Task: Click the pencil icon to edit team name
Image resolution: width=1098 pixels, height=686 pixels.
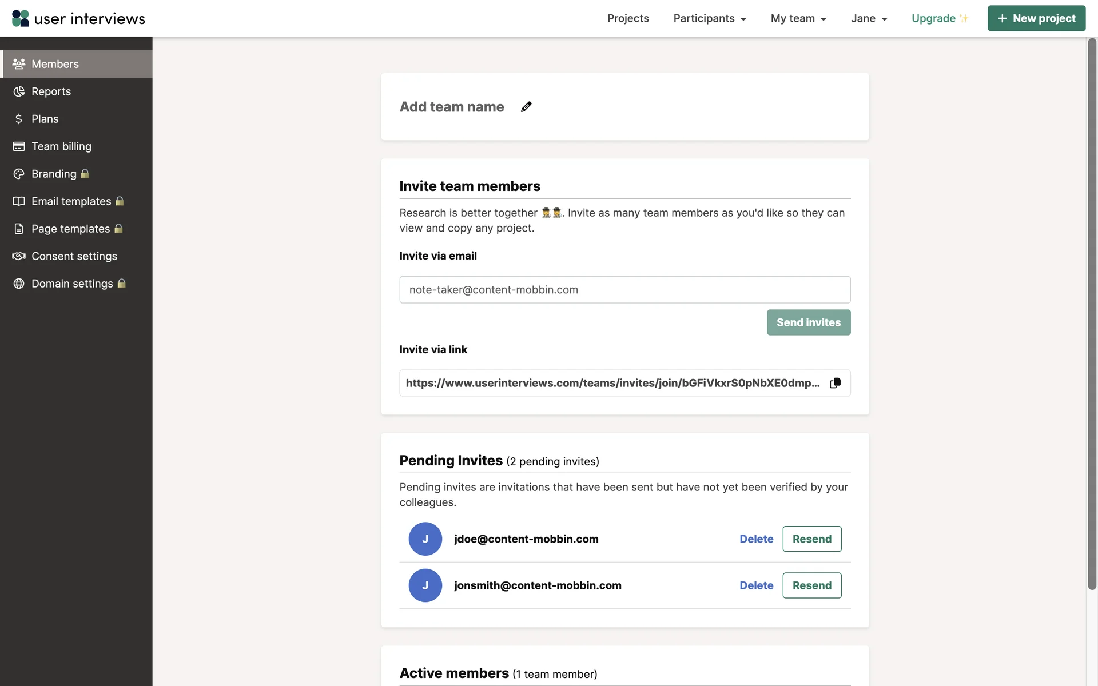Action: pos(526,107)
